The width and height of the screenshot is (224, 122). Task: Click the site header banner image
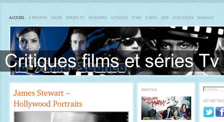point(117,51)
